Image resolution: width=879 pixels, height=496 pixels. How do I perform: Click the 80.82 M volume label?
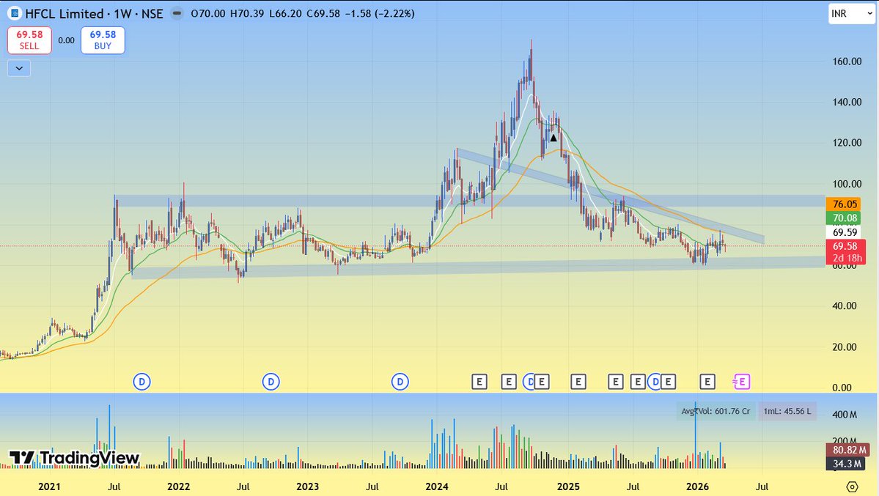coord(849,450)
